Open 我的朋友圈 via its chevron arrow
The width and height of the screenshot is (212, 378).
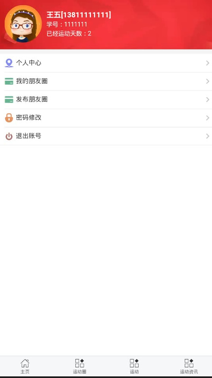207,81
